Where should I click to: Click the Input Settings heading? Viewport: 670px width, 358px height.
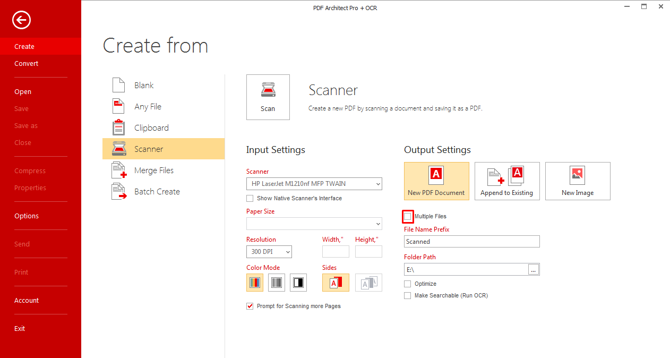coord(276,150)
